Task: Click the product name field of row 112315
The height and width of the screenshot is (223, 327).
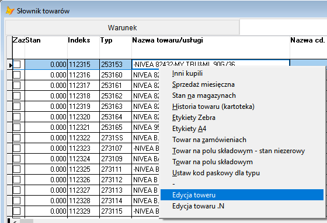Action: click(x=211, y=64)
